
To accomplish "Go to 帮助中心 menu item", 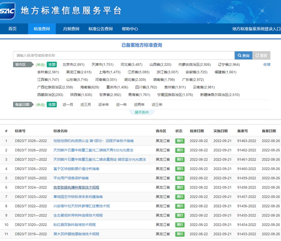I will click(x=130, y=29).
